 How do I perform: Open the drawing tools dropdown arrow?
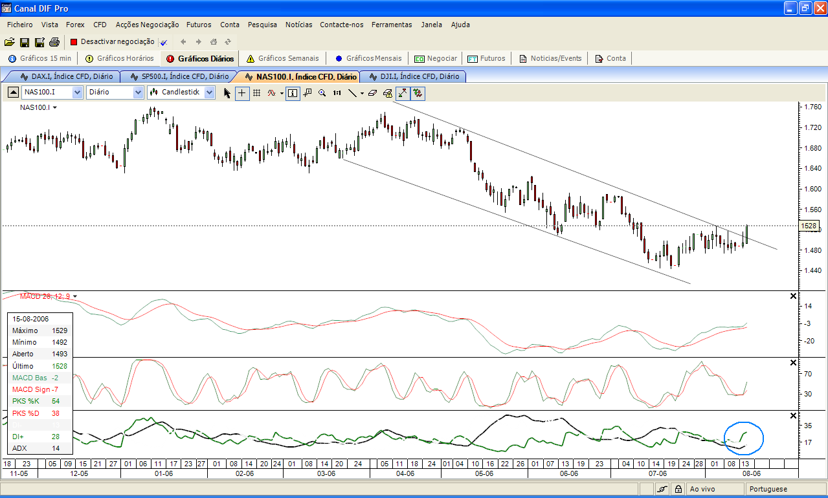[x=362, y=93]
